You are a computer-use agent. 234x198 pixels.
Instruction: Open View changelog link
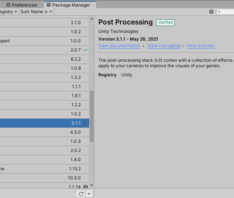[164, 46]
